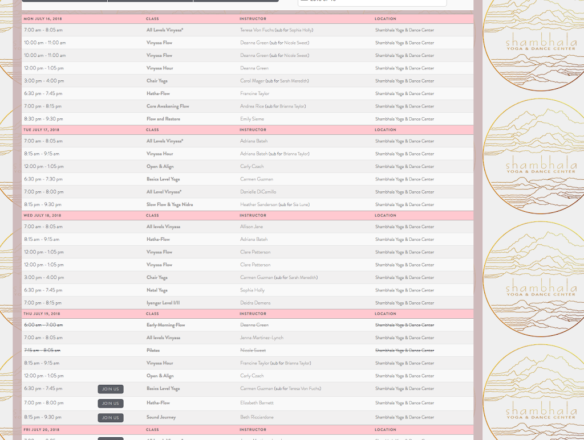Open Thursday 7:00 am All levels Vinyasa class
The width and height of the screenshot is (584, 440).
pyautogui.click(x=163, y=338)
